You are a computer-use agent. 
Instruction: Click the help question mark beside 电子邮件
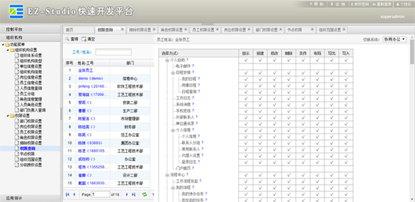point(193,66)
